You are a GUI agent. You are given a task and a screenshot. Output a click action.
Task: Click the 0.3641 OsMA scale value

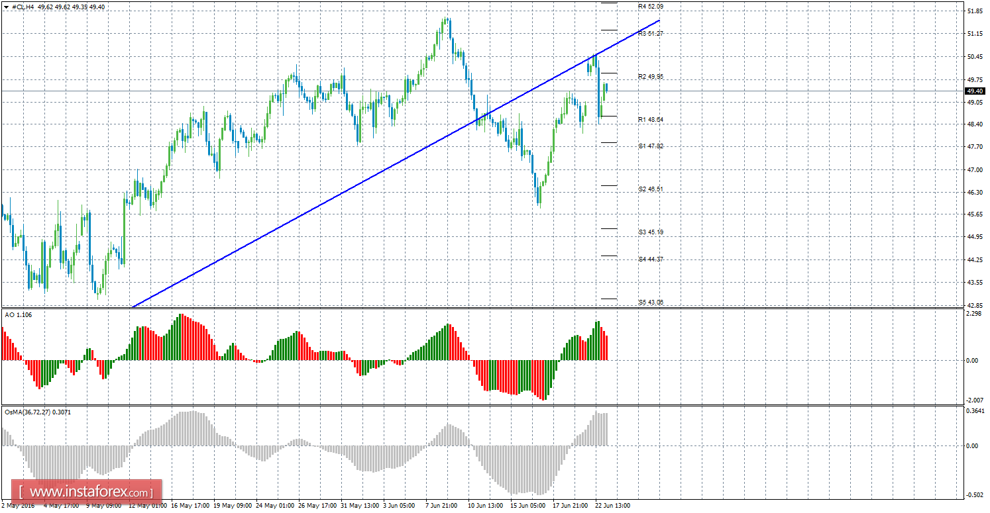point(975,412)
